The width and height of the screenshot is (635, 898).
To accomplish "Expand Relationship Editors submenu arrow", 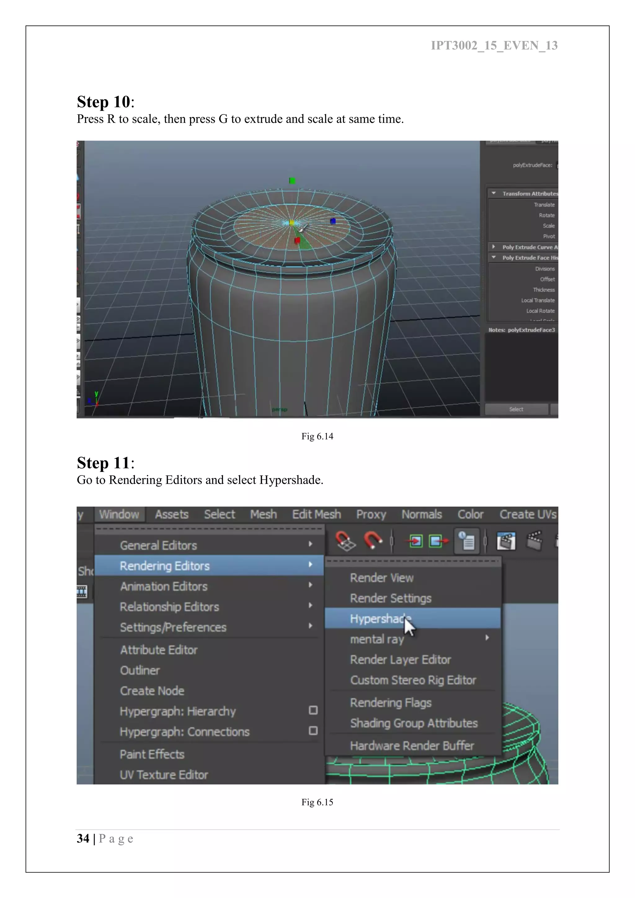I will 310,605.
